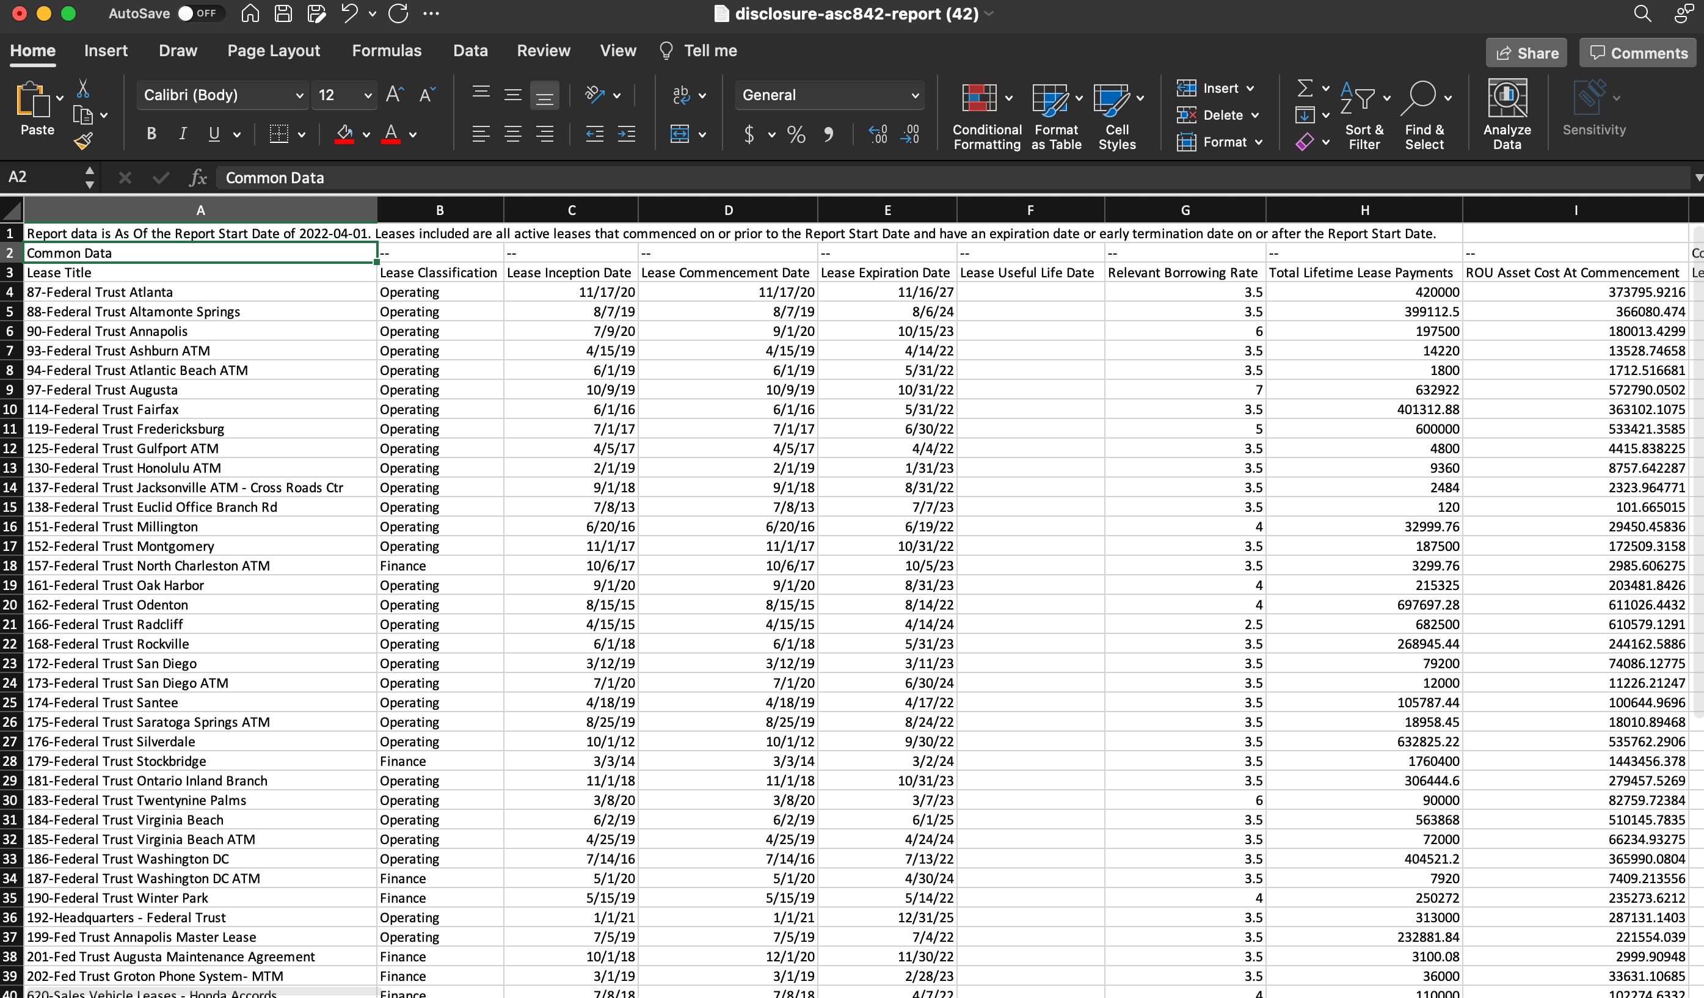Image resolution: width=1704 pixels, height=998 pixels.
Task: Center cell text horizontally
Action: (x=513, y=134)
